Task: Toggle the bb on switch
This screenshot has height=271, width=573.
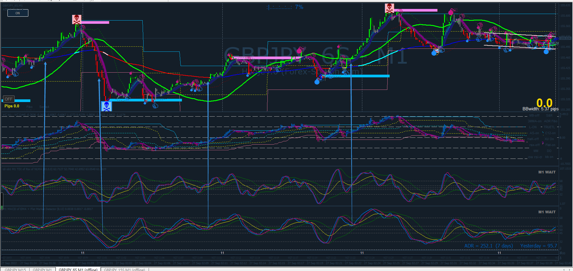Action: (549, 157)
